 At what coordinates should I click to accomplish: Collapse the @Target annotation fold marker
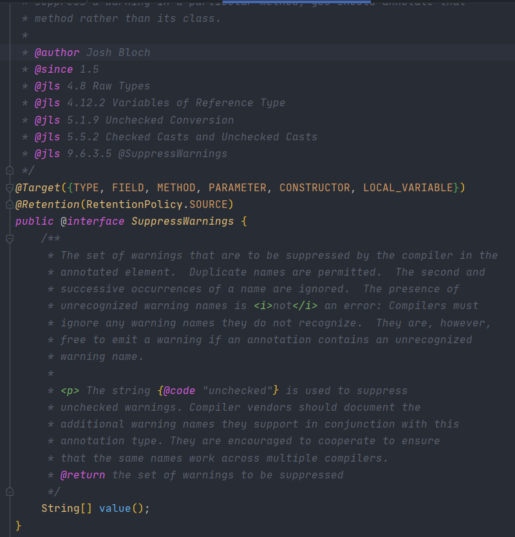(10, 187)
